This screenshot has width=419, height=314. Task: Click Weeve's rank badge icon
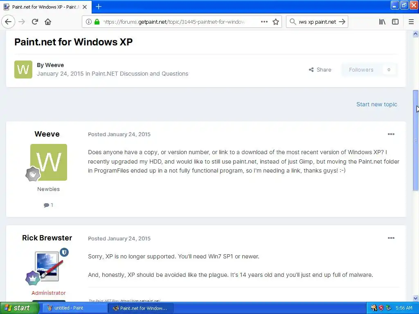tap(33, 174)
